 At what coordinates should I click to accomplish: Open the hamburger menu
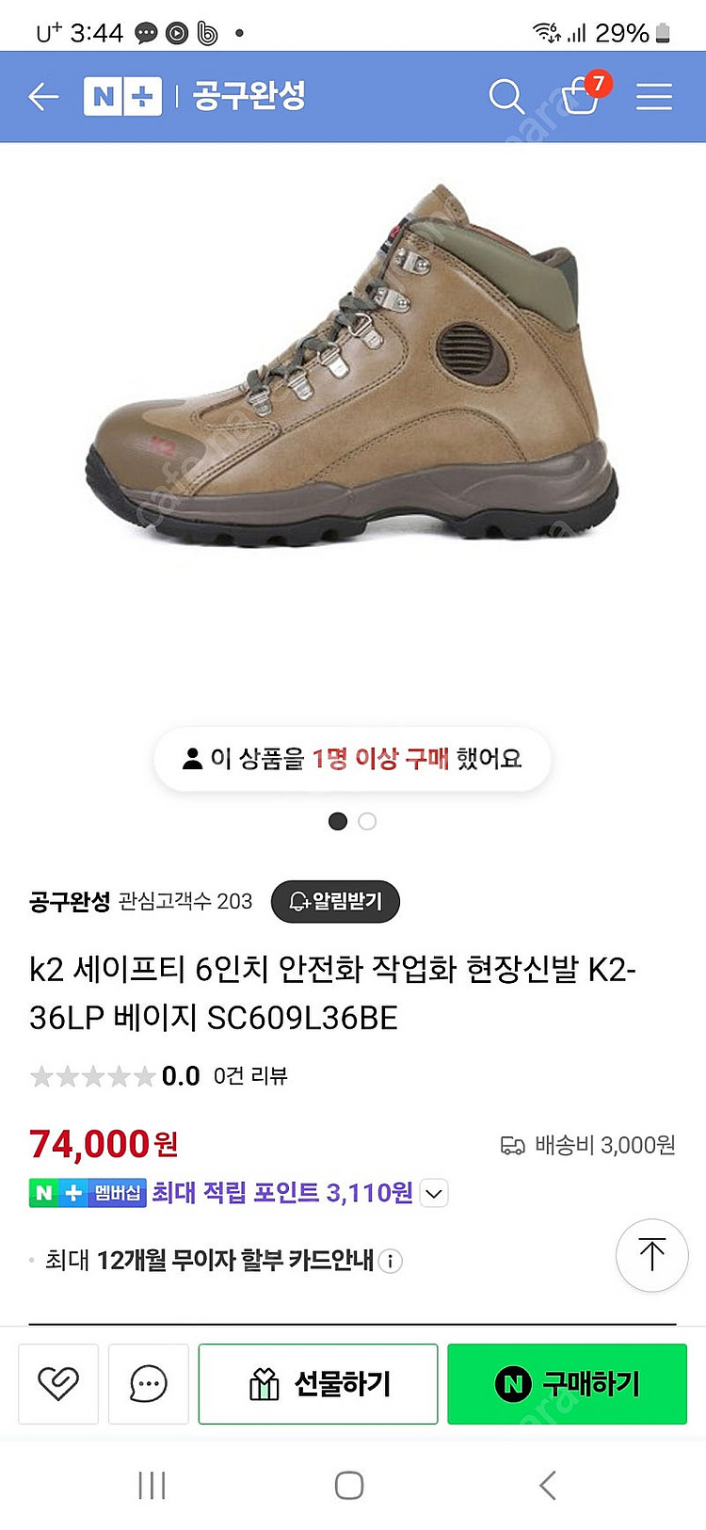(x=653, y=96)
